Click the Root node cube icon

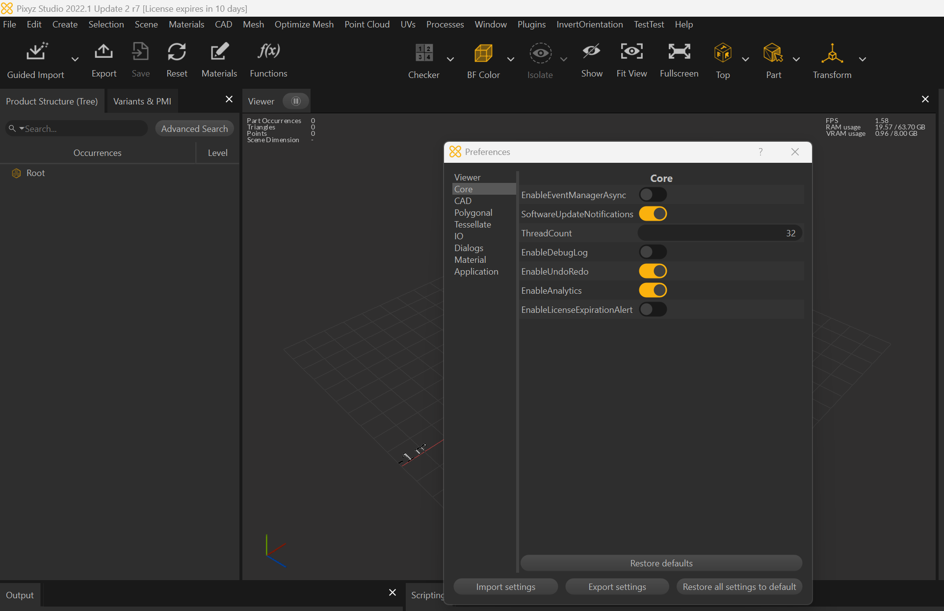pos(16,173)
